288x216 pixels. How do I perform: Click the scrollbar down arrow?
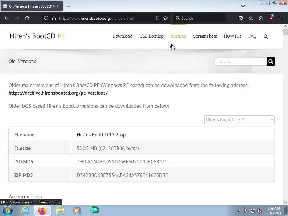[x=285, y=202]
